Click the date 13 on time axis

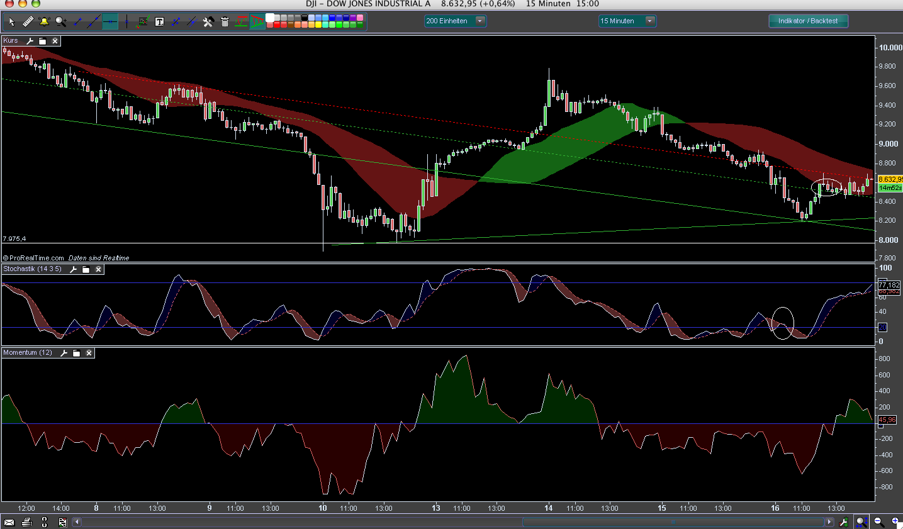435,508
